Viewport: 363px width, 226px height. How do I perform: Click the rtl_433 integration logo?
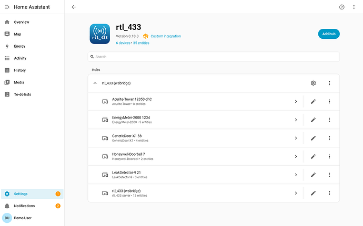click(100, 34)
